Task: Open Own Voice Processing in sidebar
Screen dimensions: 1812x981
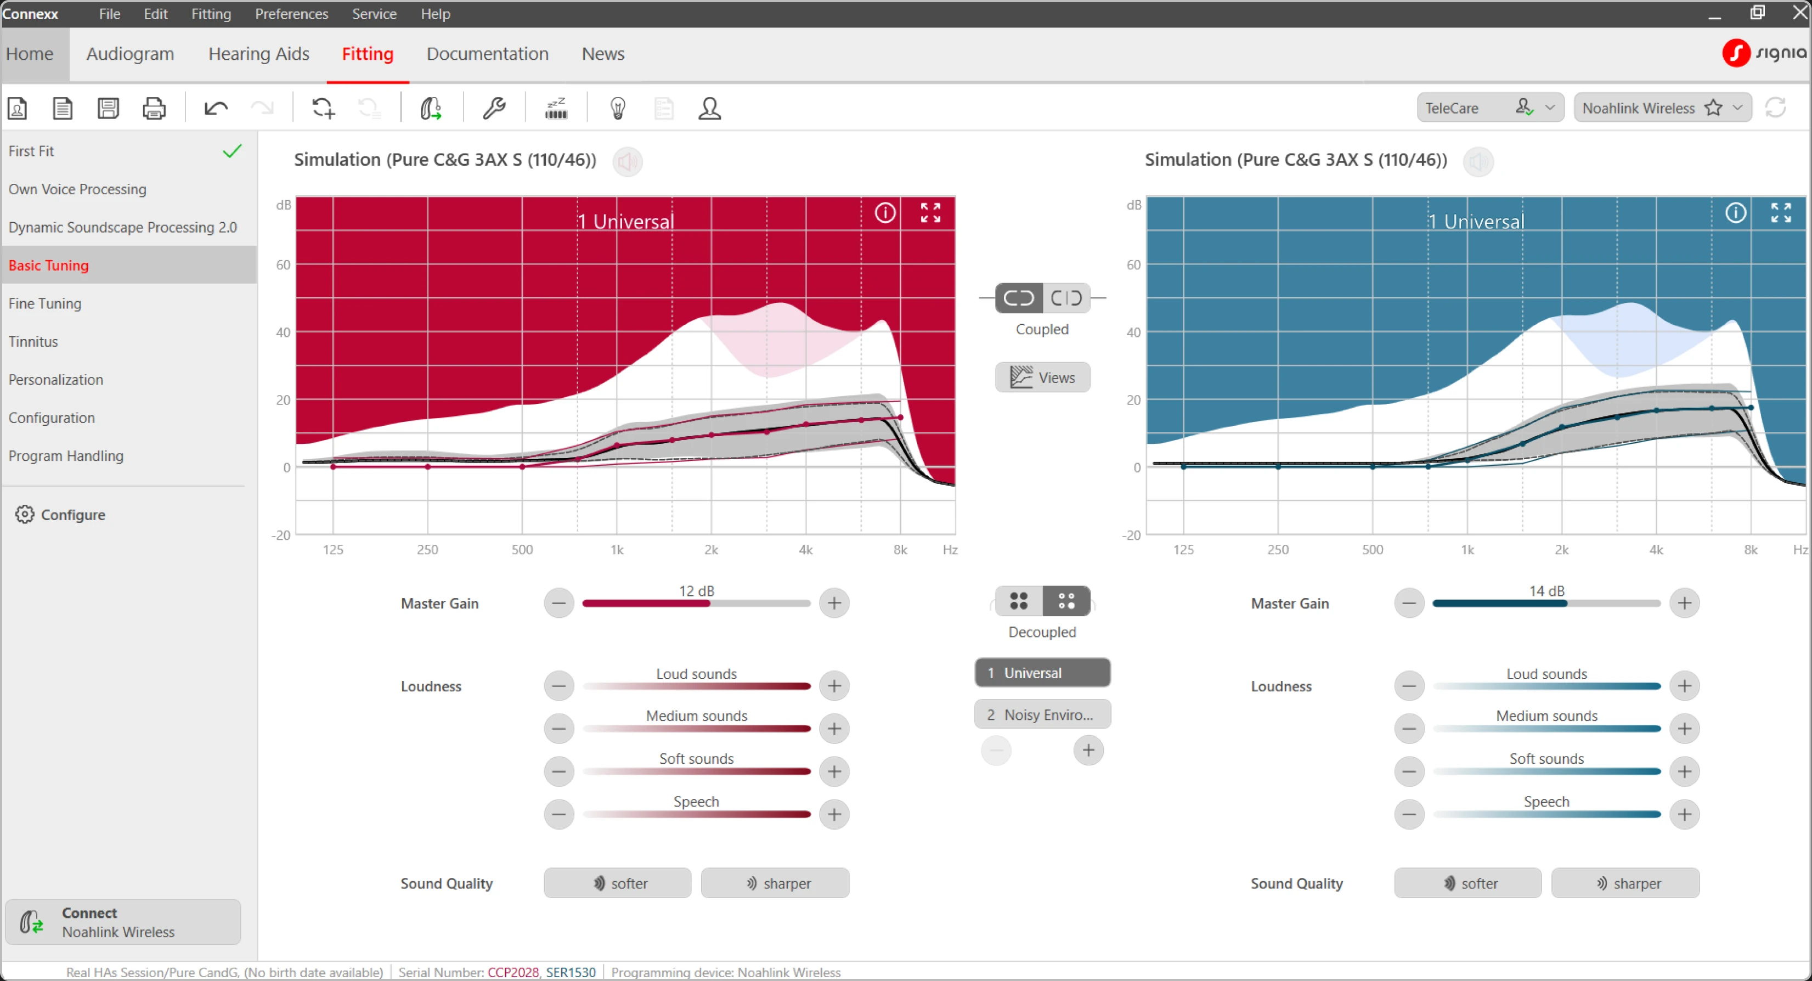Action: [x=129, y=189]
